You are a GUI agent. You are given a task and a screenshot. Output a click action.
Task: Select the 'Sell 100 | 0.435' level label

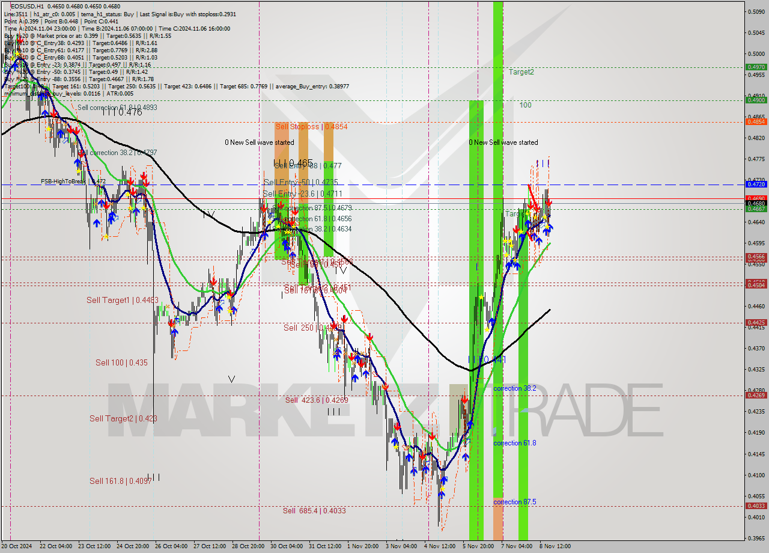click(x=121, y=362)
